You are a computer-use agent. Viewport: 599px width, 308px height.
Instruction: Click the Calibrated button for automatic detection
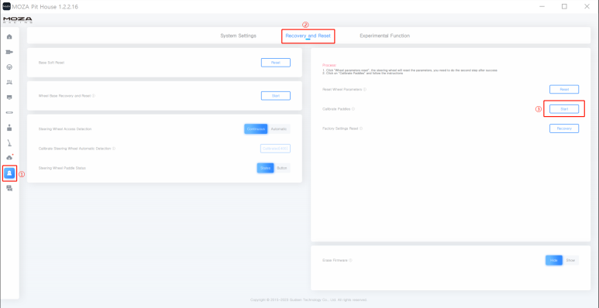click(275, 149)
